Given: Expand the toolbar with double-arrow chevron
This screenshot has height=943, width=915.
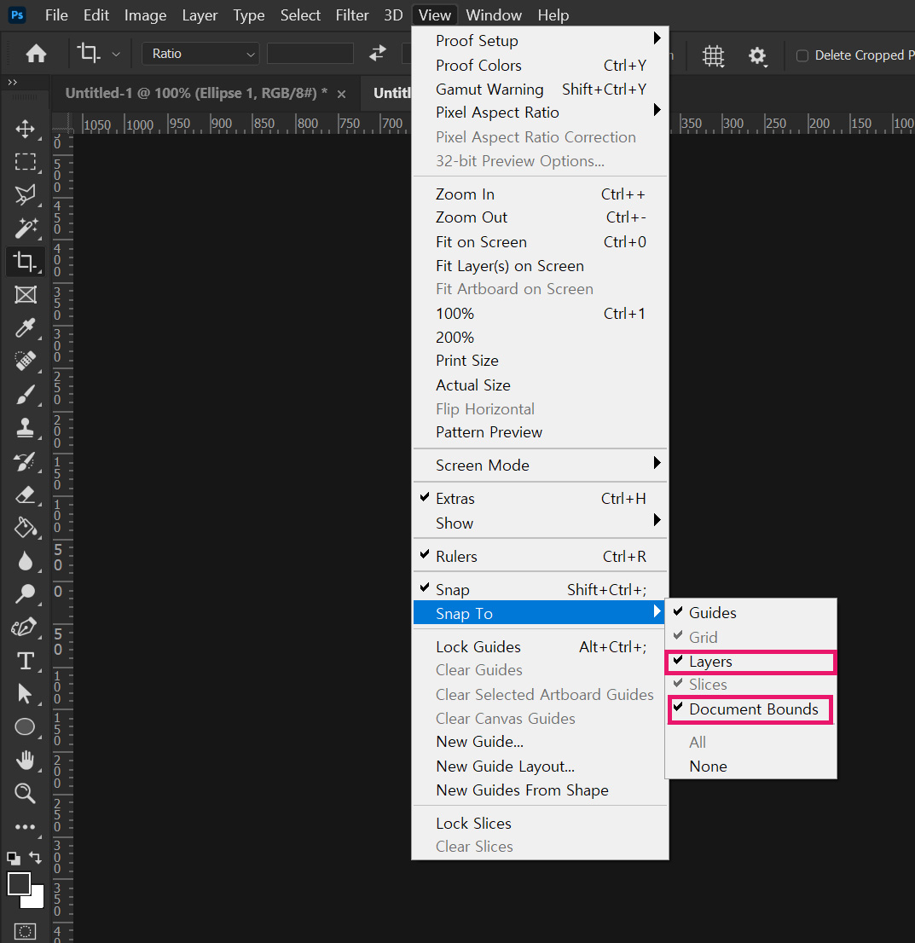Looking at the screenshot, I should tap(13, 83).
